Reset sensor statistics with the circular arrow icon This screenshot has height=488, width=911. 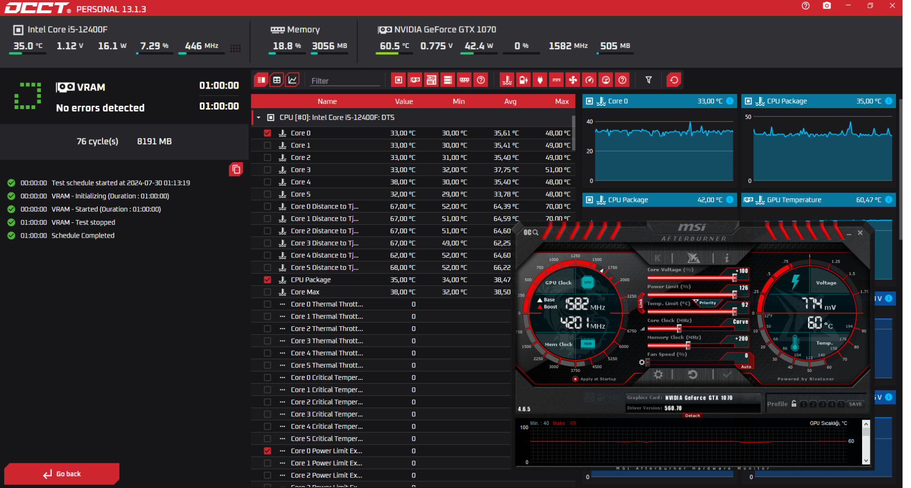point(674,80)
